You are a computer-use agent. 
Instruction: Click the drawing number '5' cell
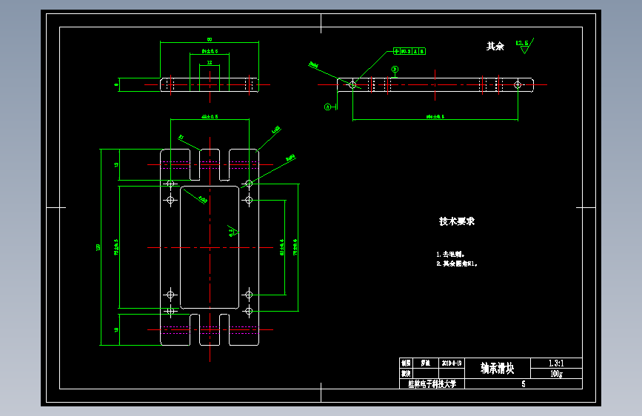[x=524, y=384]
